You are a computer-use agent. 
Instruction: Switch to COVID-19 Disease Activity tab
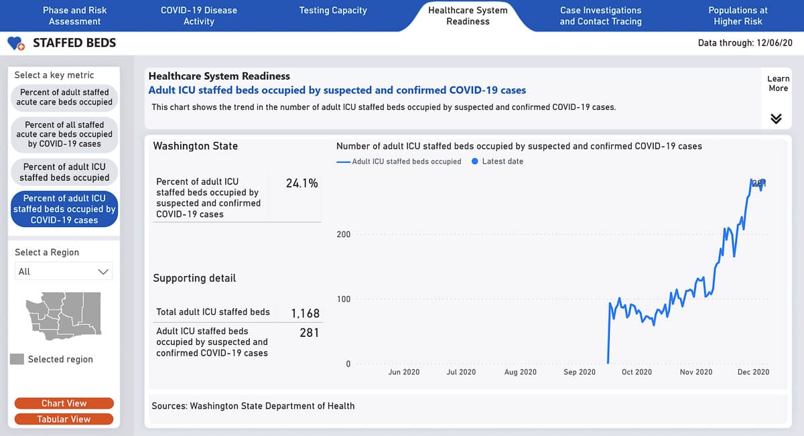(x=199, y=15)
